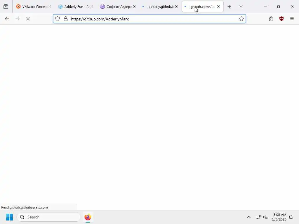Open the Windows Start menu
This screenshot has height=224, width=299.
click(9, 217)
